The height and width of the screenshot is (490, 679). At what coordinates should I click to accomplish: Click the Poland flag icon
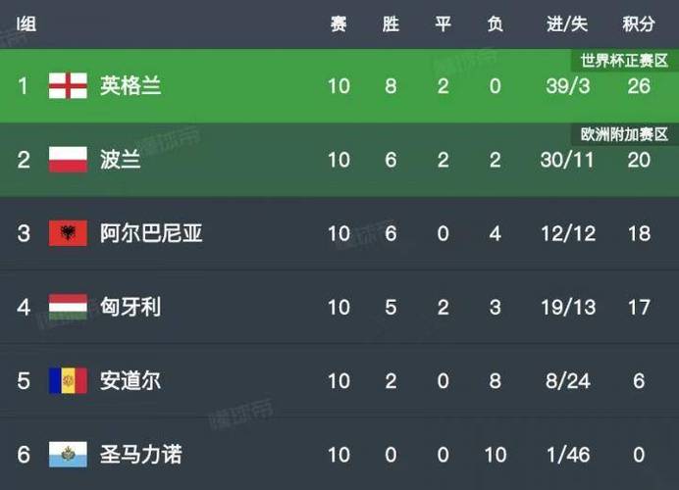[x=68, y=160]
